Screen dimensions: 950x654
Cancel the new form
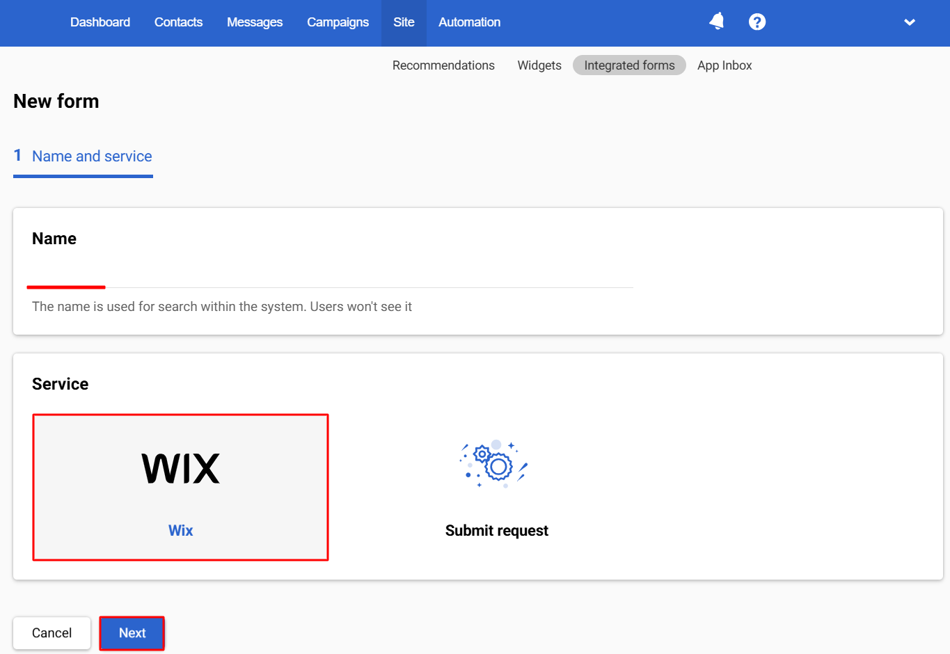(52, 633)
